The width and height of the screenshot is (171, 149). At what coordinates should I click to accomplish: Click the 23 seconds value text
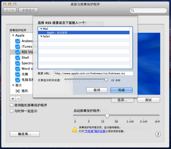click(x=116, y=80)
